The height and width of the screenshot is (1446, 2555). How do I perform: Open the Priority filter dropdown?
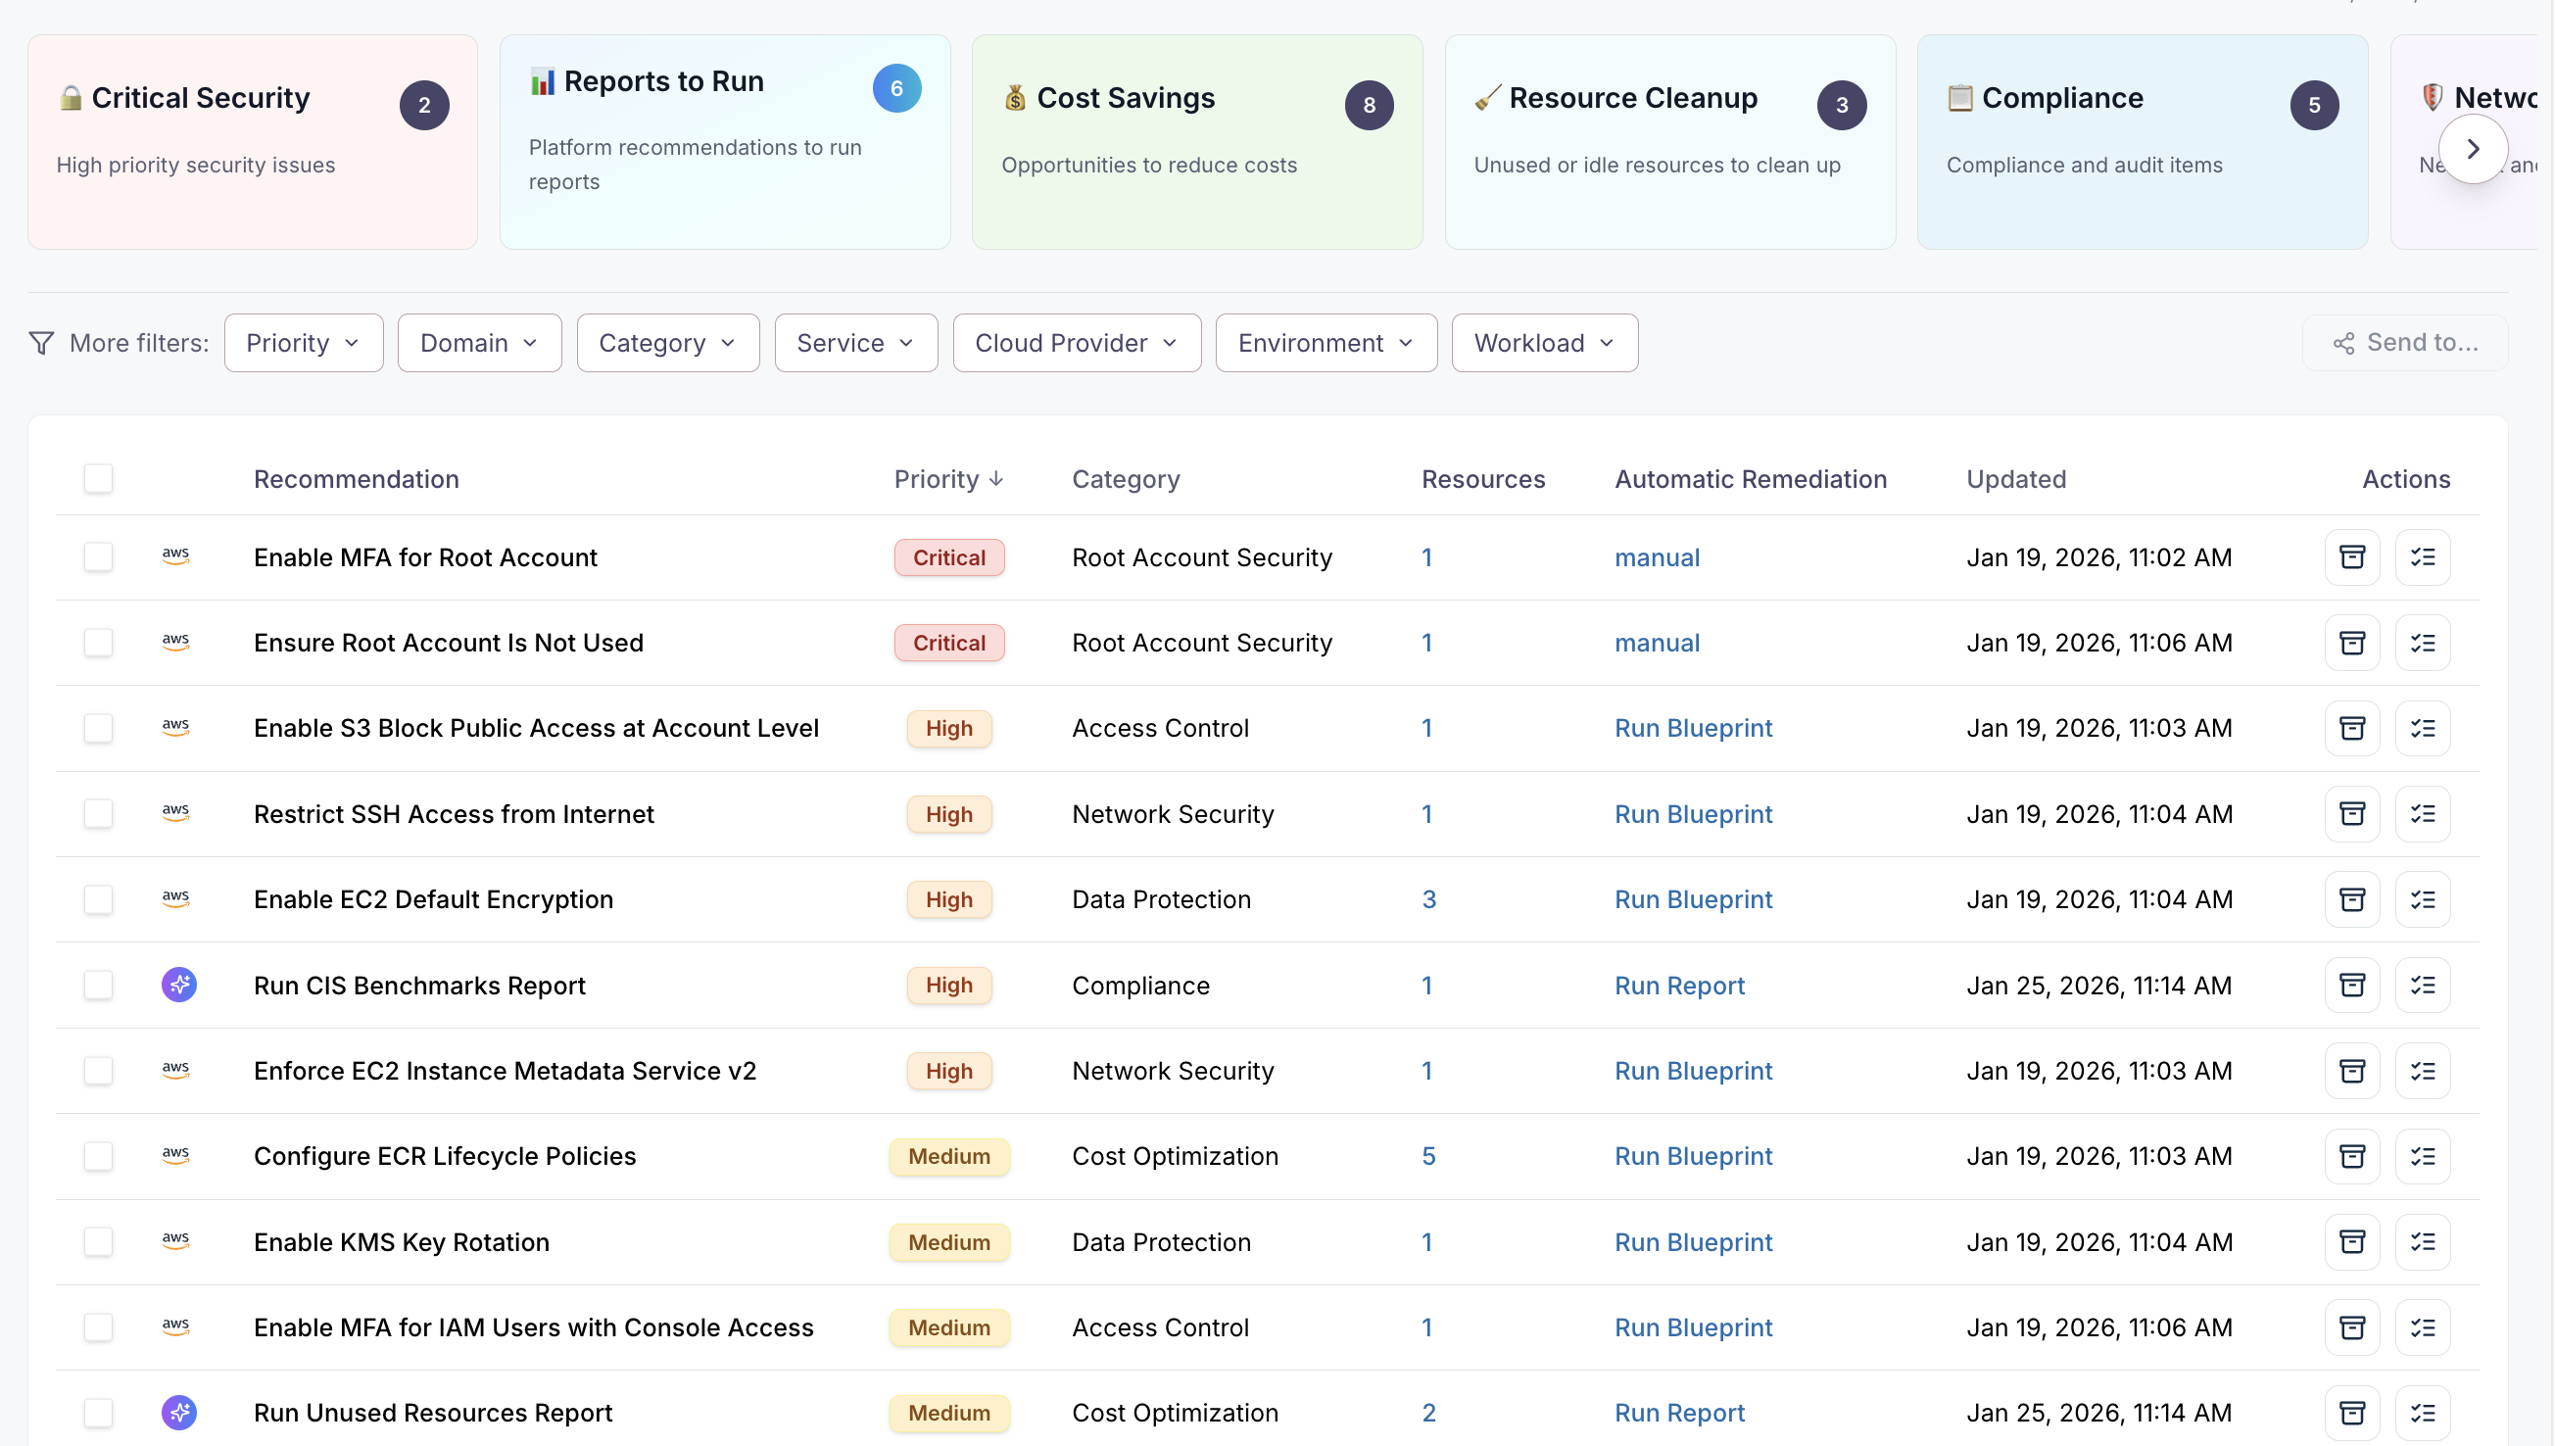(x=303, y=342)
